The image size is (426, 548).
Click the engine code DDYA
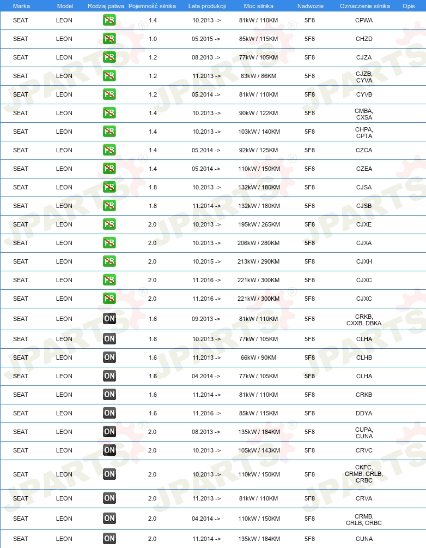[364, 413]
